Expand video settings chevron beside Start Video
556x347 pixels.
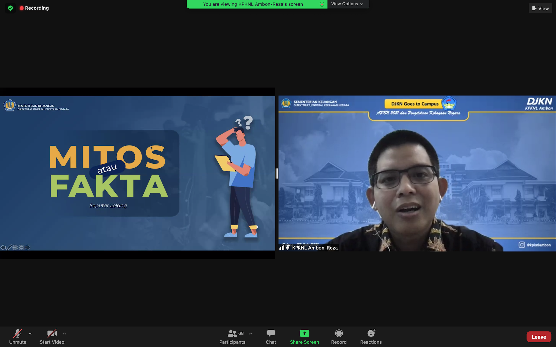(x=64, y=333)
